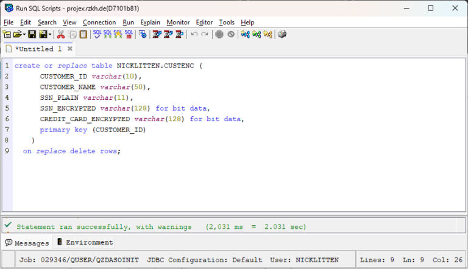The height and width of the screenshot is (269, 468).
Task: Open the Help menu
Action: pos(247,23)
